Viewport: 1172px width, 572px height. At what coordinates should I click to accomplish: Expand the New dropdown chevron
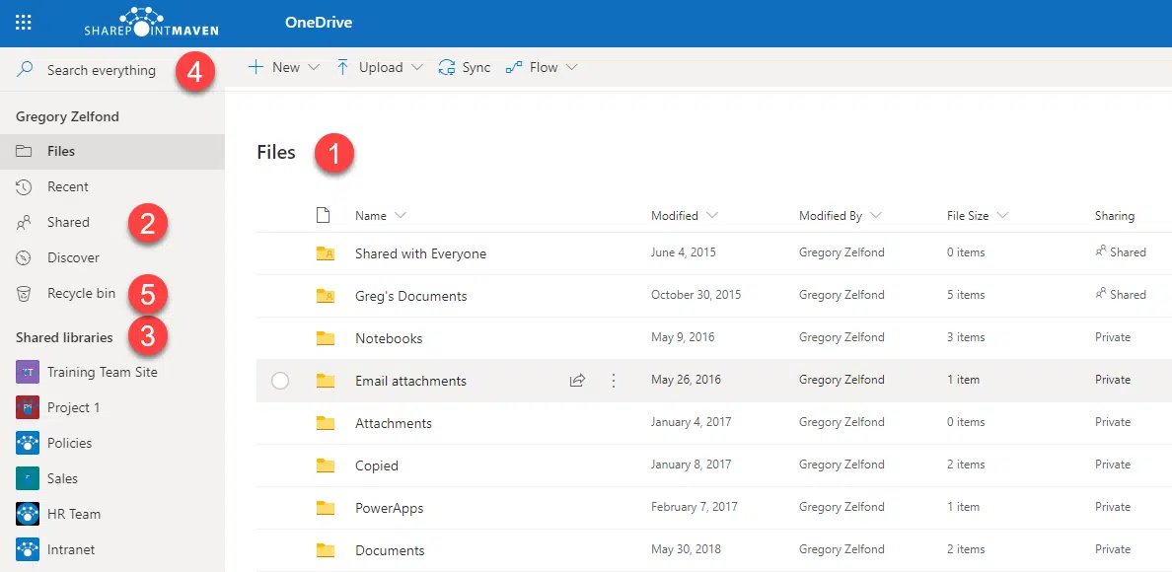point(313,67)
